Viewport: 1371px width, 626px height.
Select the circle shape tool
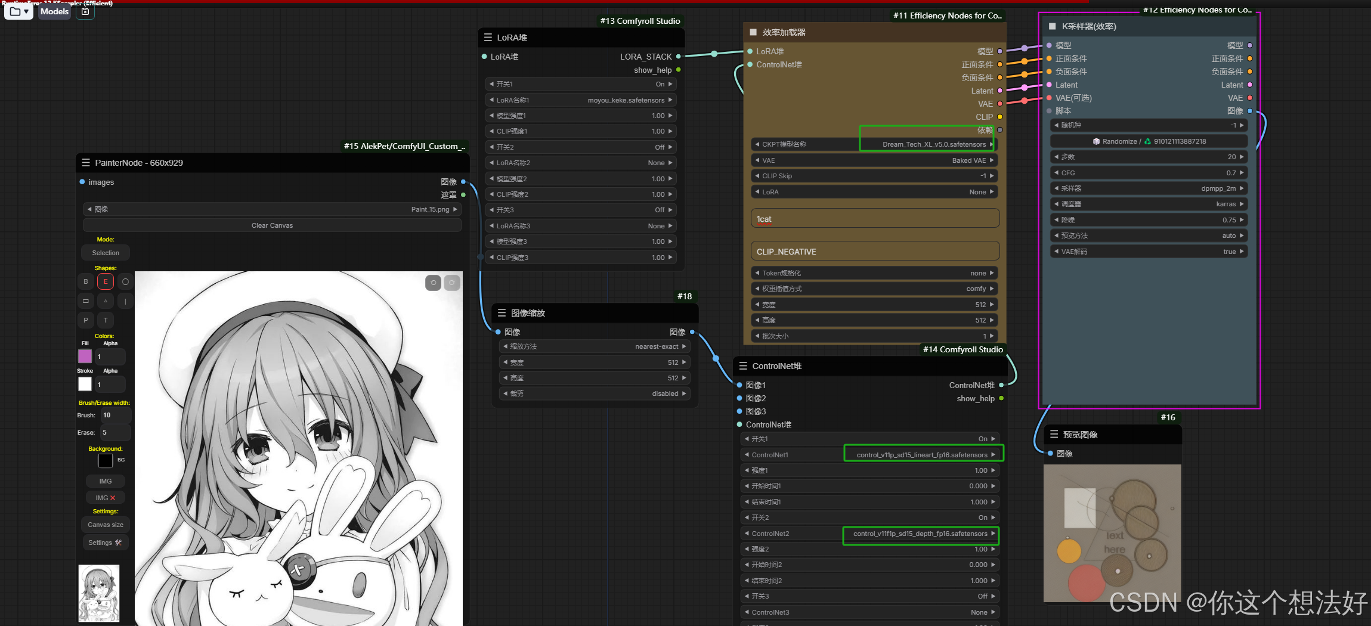(x=125, y=281)
